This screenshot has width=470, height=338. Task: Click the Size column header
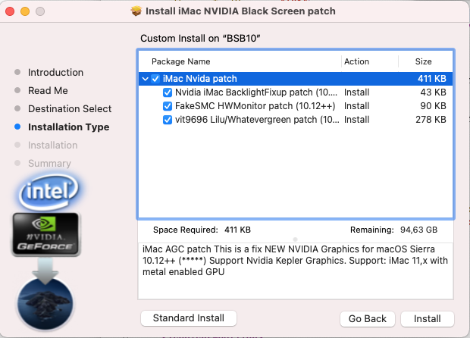pos(423,61)
